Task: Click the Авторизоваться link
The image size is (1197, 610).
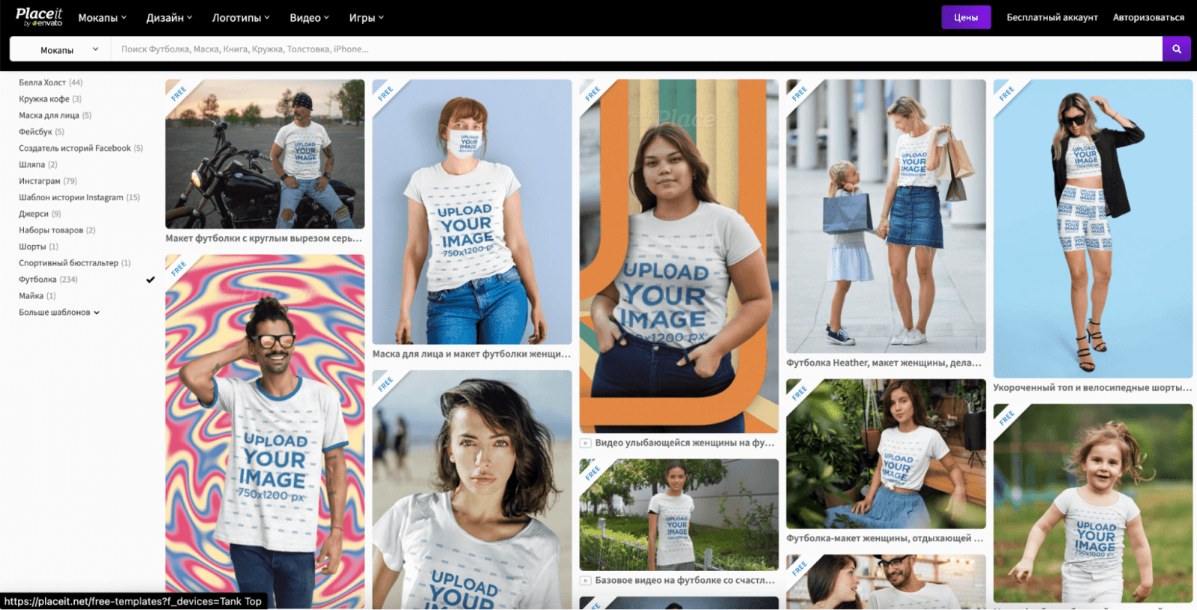Action: [x=1148, y=17]
